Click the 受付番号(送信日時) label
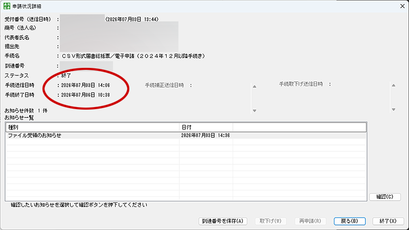 pos(28,19)
